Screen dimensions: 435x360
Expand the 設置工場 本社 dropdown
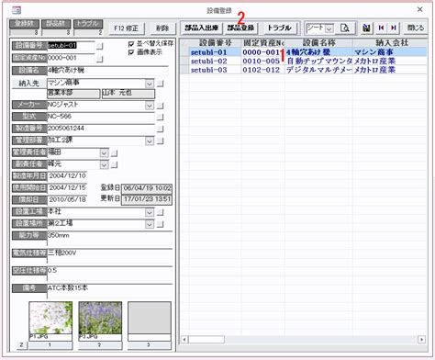click(150, 212)
